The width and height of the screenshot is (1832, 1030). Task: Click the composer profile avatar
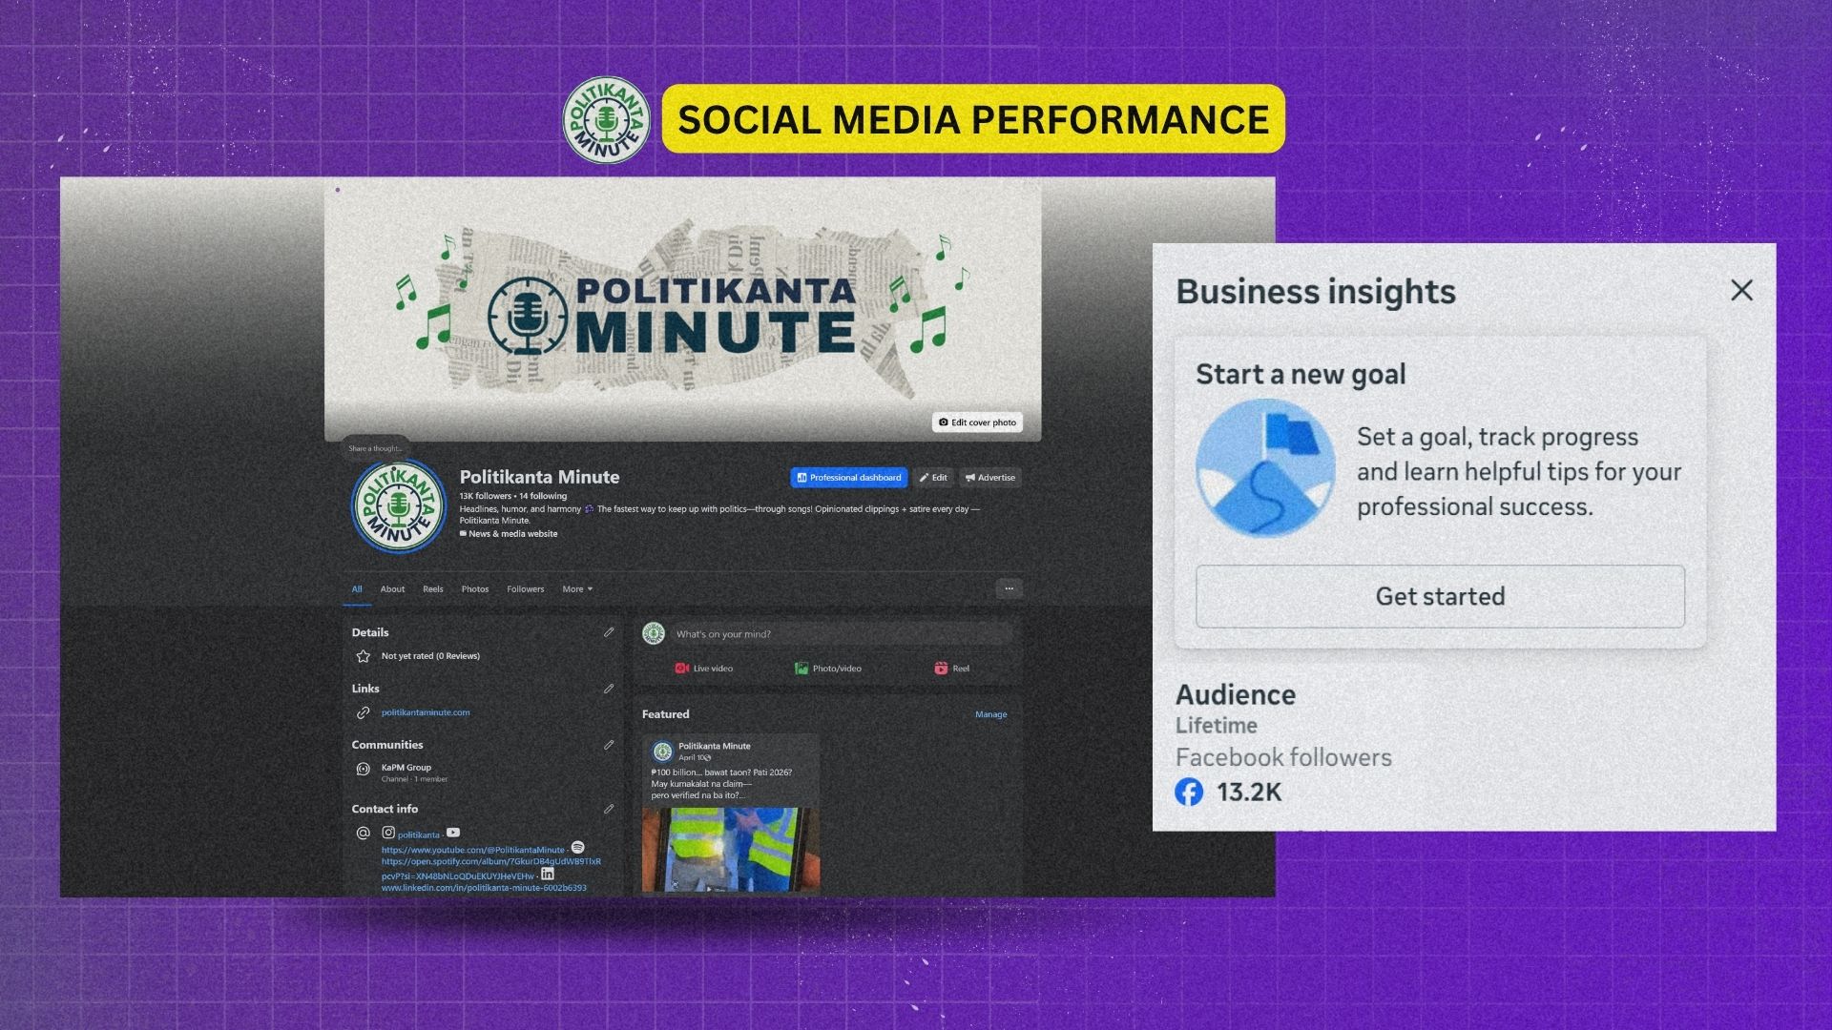click(x=654, y=633)
